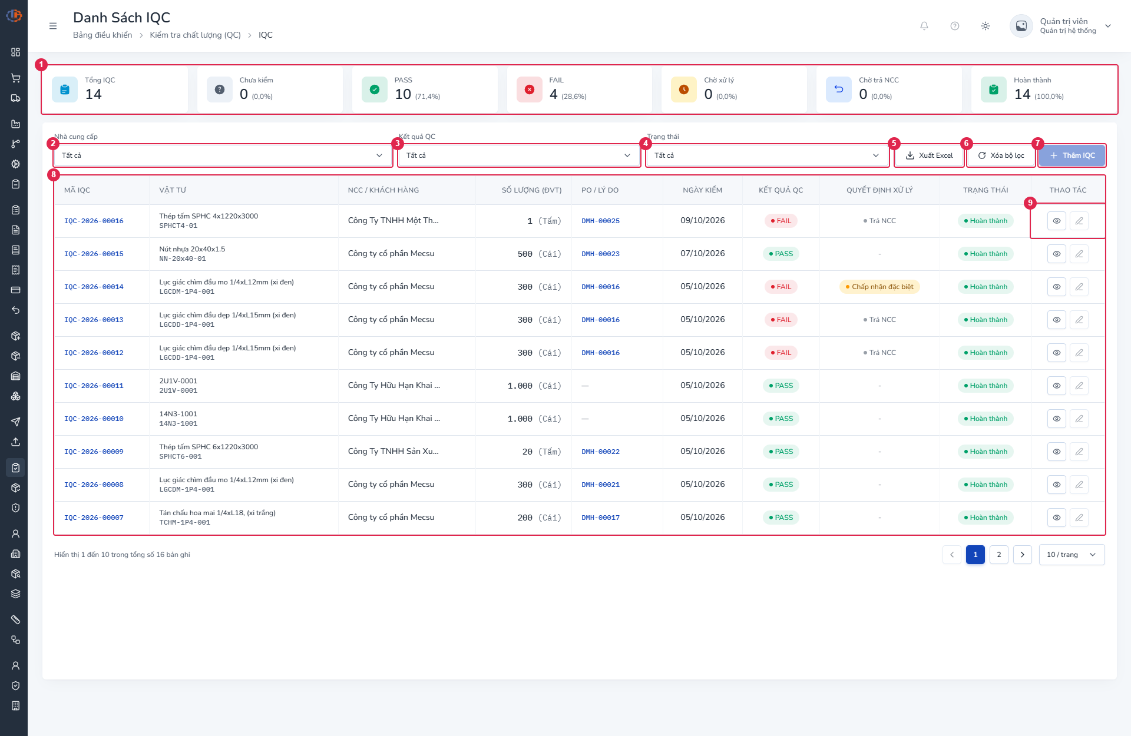Click Chấp nhận đặc biệt badge

[x=879, y=287]
